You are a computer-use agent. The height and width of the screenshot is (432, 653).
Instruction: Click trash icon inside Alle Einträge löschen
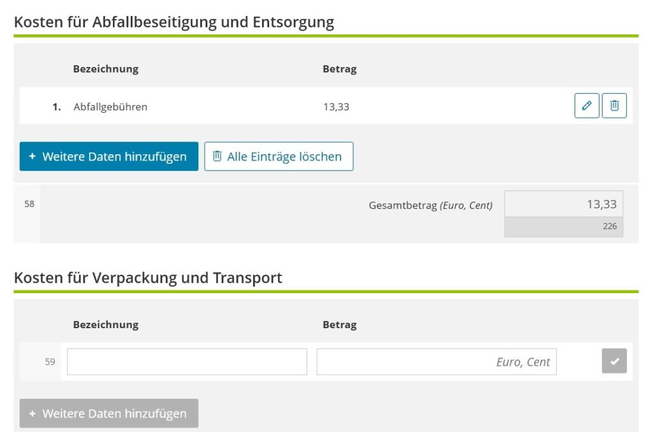[217, 156]
